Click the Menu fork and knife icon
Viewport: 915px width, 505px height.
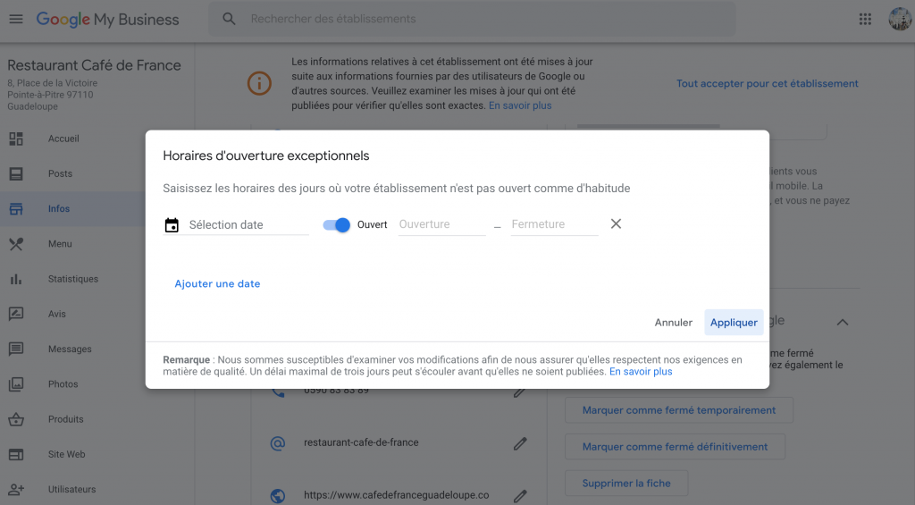click(16, 244)
